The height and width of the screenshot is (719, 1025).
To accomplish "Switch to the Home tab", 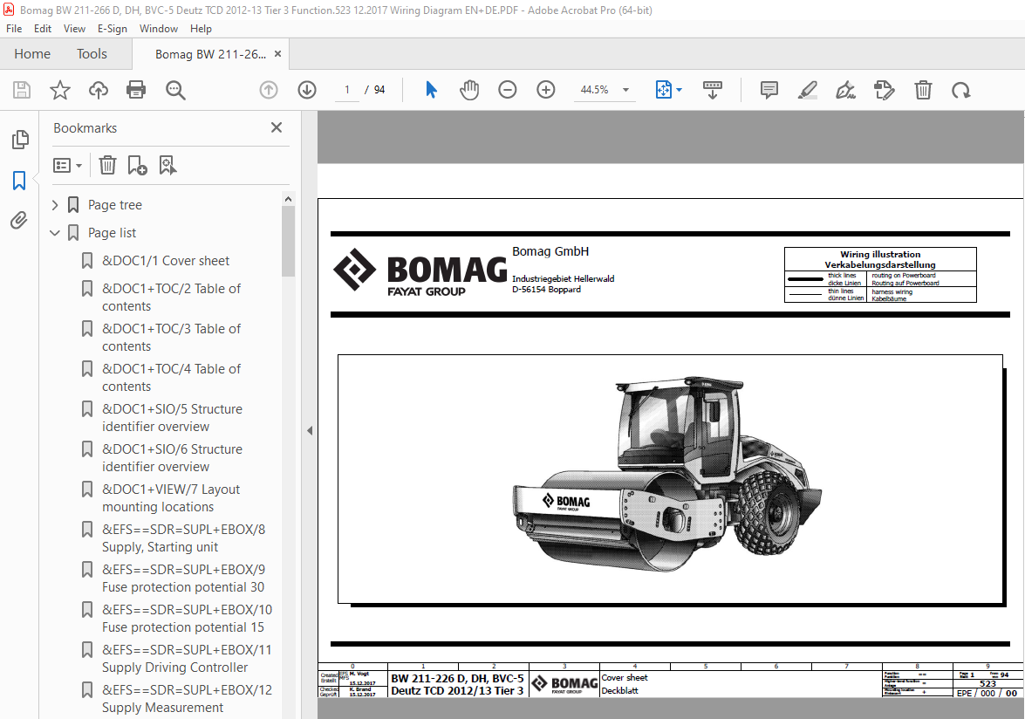I will click(32, 53).
